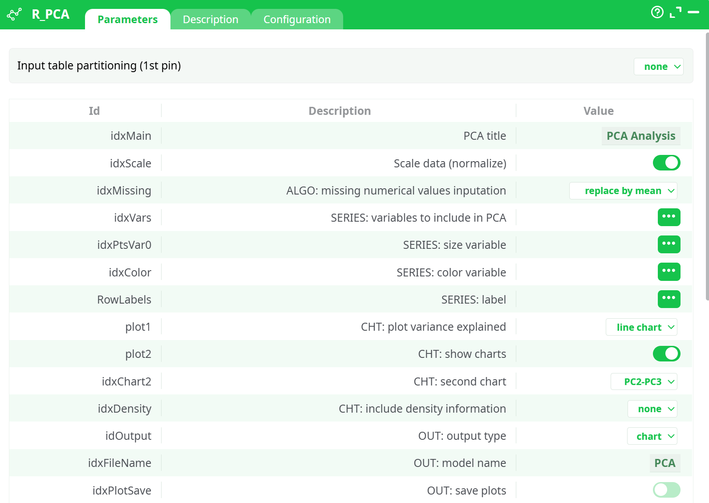Open ellipsis button for color variable
The height and width of the screenshot is (503, 709).
(668, 272)
